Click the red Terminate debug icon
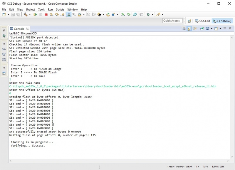The width and height of the screenshot is (235, 170). (x=46, y=15)
